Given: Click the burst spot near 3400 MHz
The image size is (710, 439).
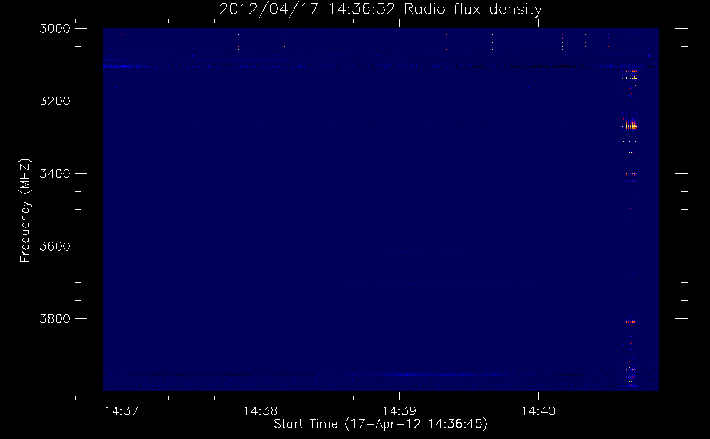Looking at the screenshot, I should (x=629, y=174).
